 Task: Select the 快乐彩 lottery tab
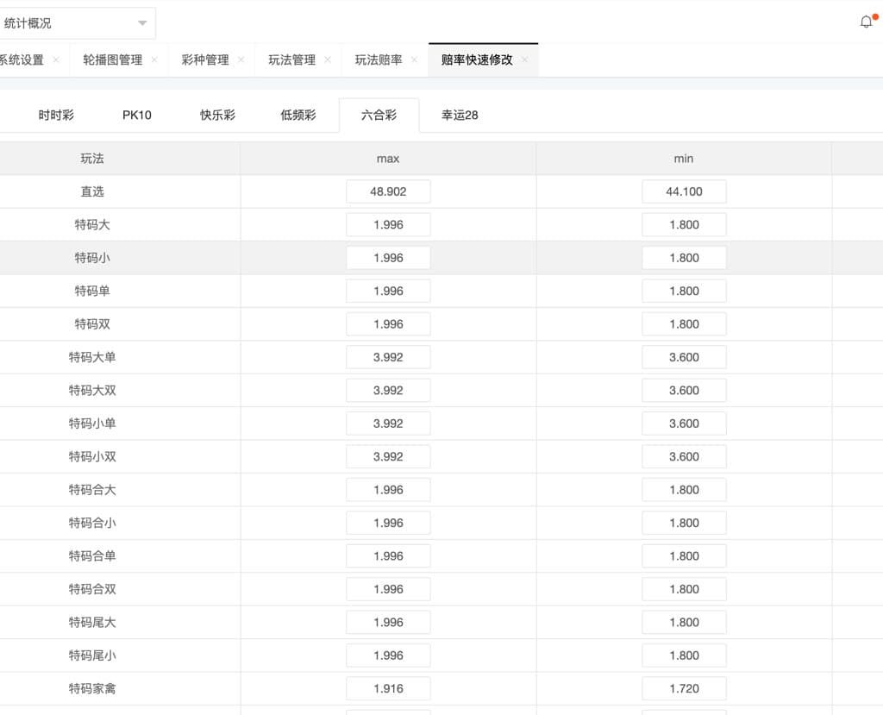point(217,115)
